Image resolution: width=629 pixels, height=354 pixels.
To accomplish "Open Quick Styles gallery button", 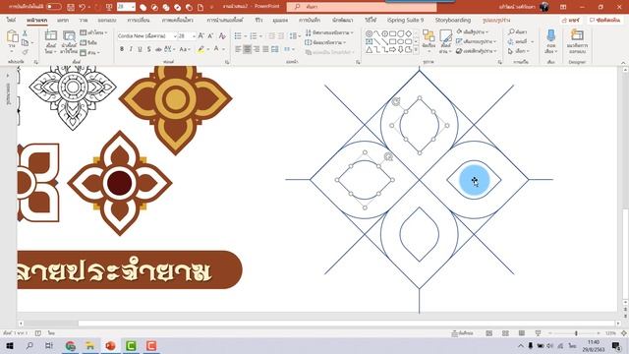I will coord(445,41).
